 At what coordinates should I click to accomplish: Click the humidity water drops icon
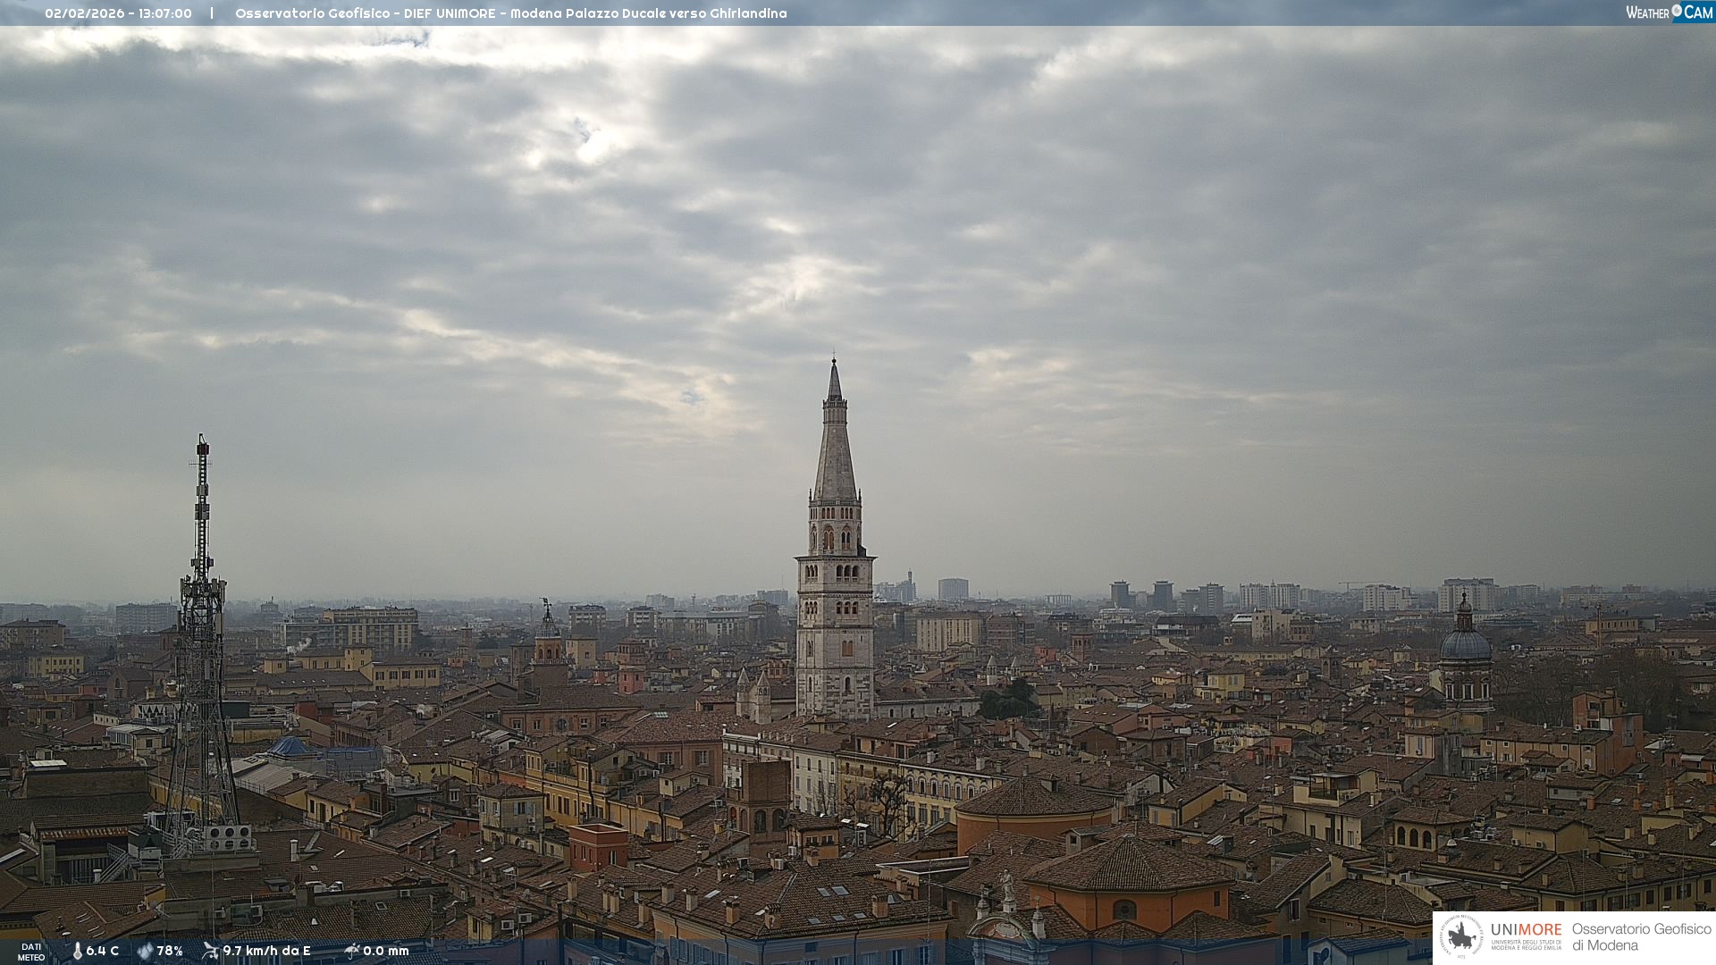(x=145, y=951)
